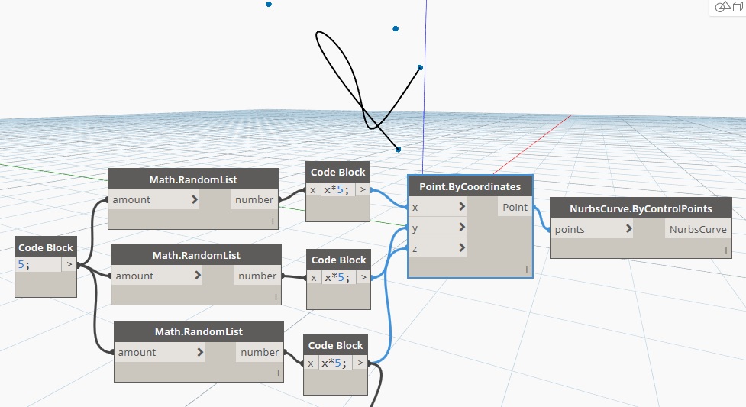Click output arrow of bottom 'x*5;' Code Block
This screenshot has height=407, width=746.
(360, 363)
